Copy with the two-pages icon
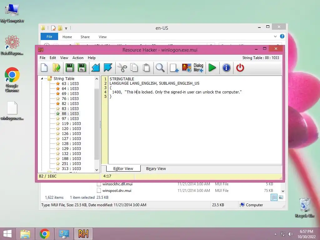 (x=134, y=68)
